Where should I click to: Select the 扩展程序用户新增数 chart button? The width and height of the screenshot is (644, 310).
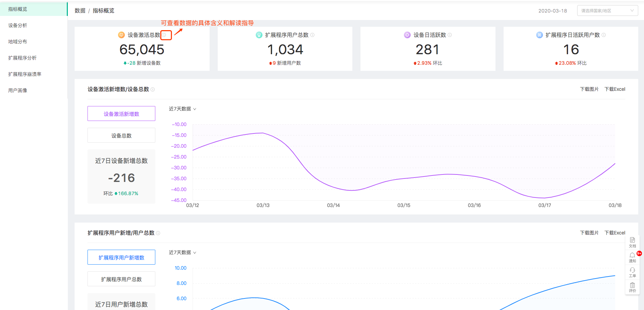(121, 257)
